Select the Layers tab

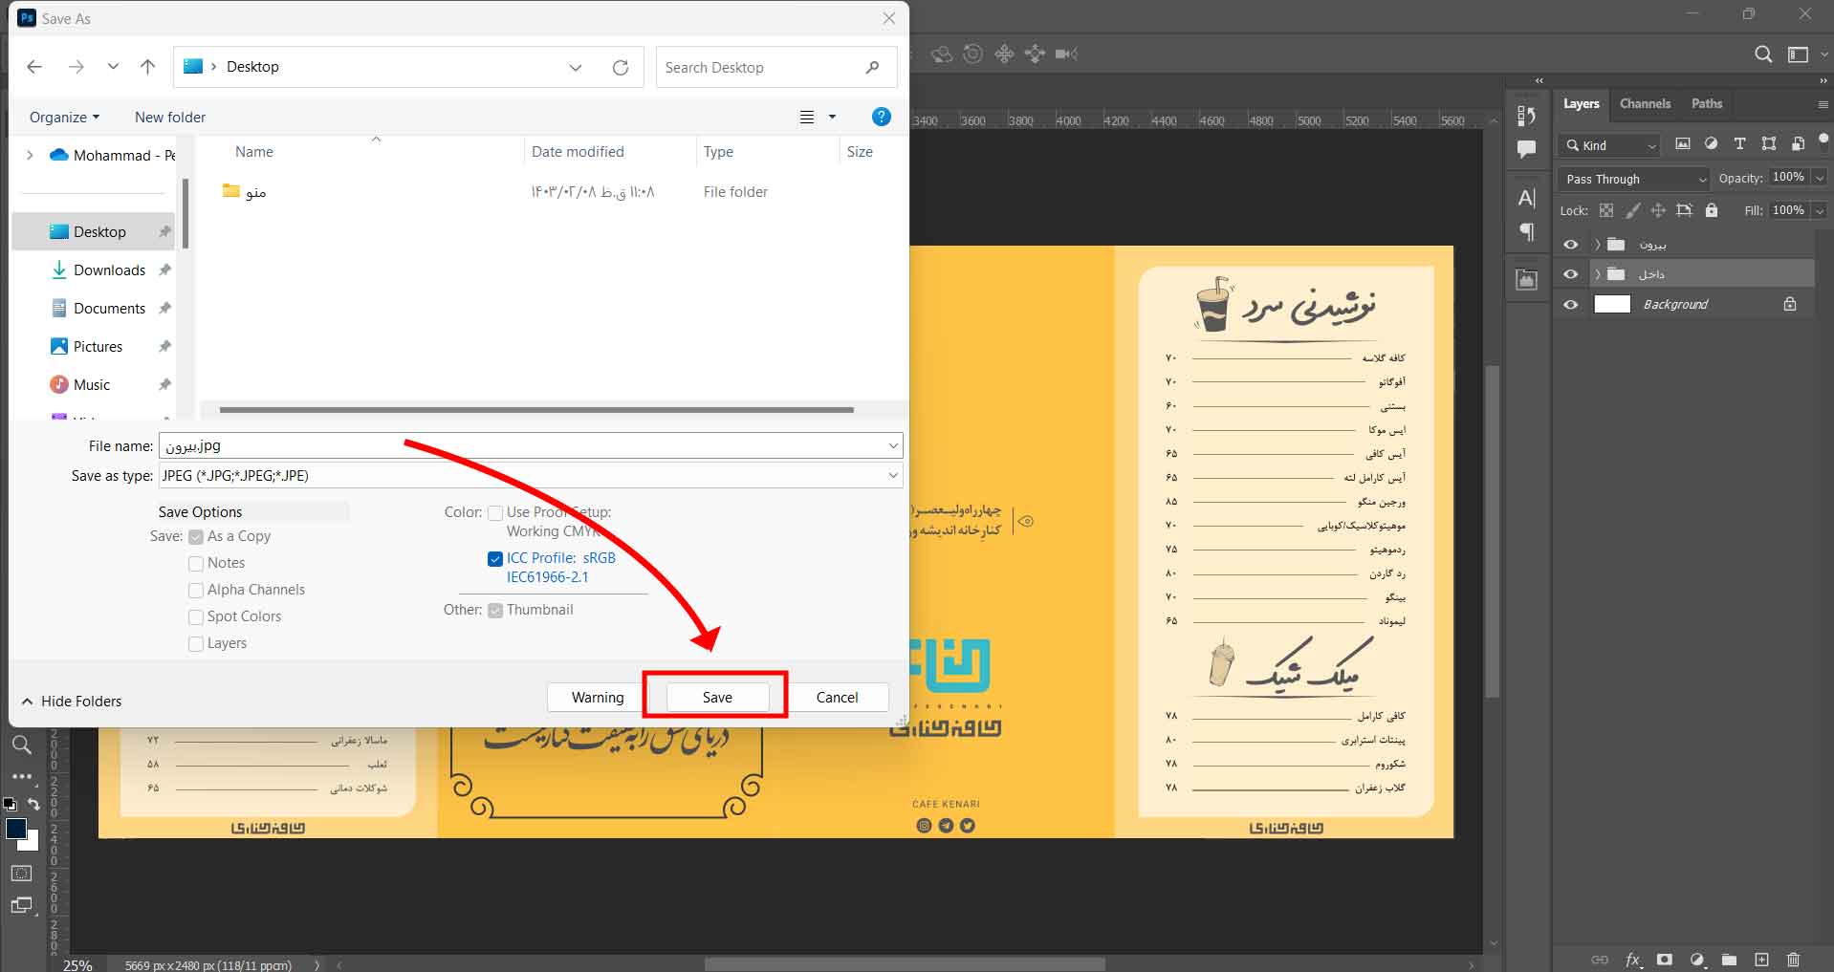pos(1581,103)
